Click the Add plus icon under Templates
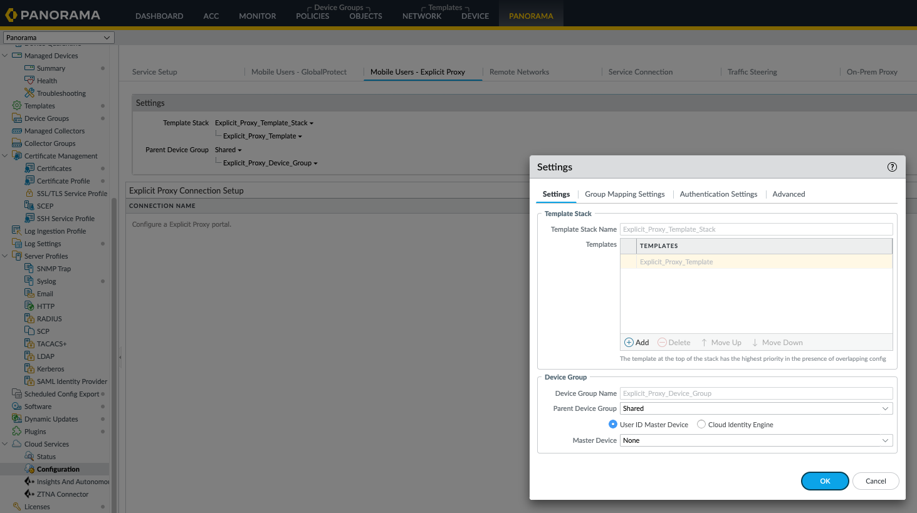This screenshot has height=513, width=917. 629,343
